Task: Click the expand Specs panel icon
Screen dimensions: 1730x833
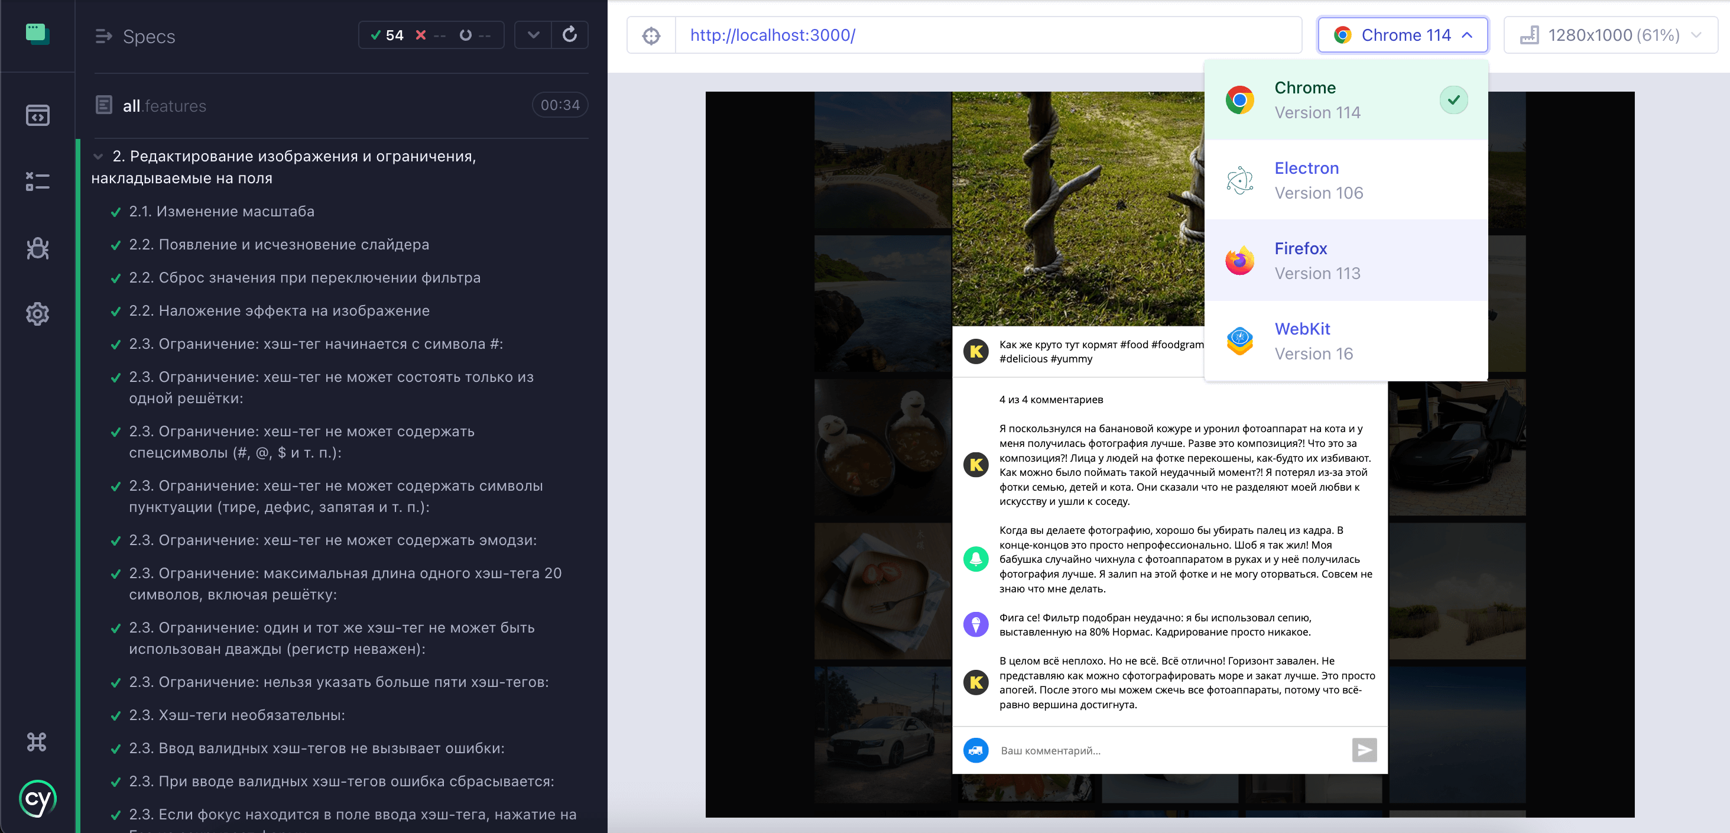Action: click(x=103, y=36)
